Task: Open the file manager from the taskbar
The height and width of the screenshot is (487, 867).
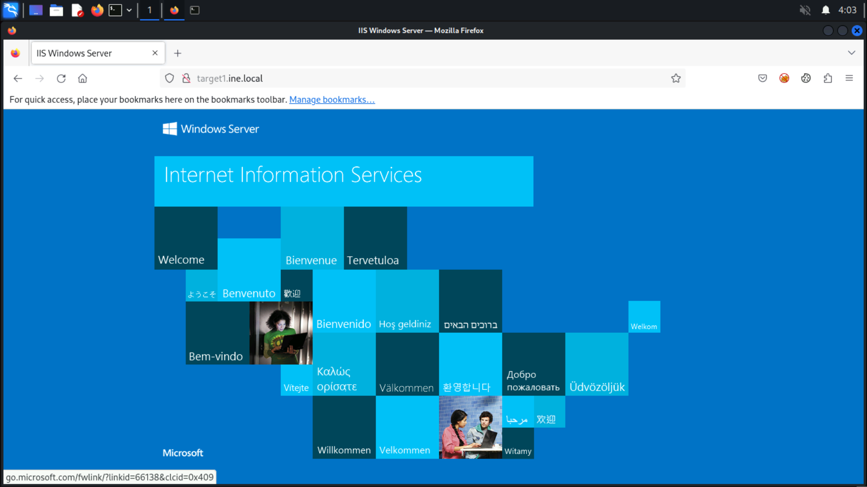Action: pos(56,10)
